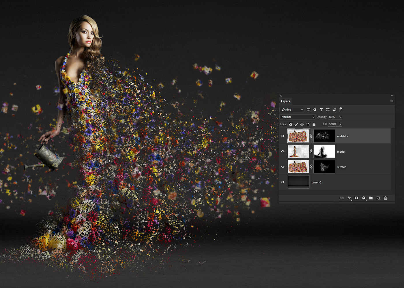404x288 pixels.
Task: Open the Normal blend mode dropdown
Action: (298, 117)
